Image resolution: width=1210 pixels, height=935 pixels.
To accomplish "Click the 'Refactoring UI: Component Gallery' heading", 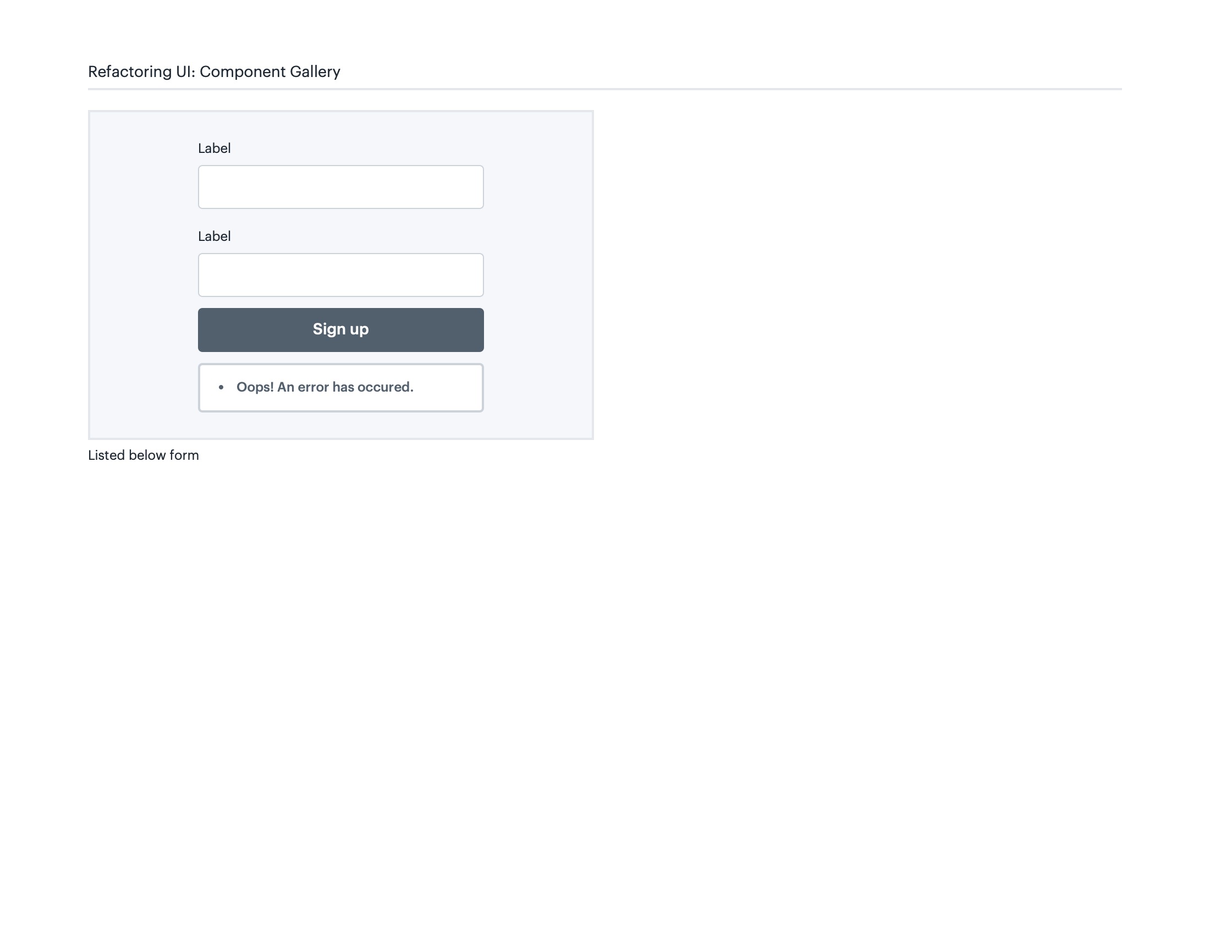I will point(214,72).
